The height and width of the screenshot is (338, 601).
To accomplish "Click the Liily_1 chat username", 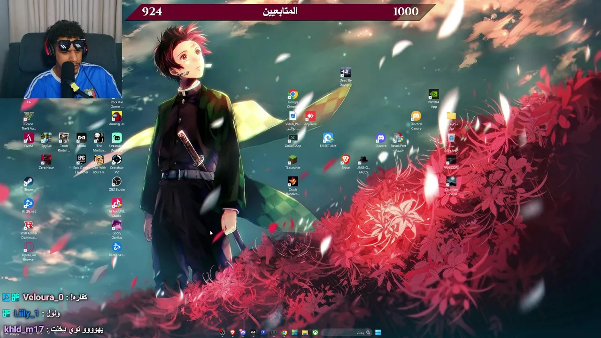I will point(26,314).
